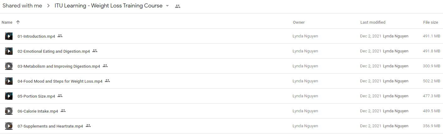Sort files by the Name column header
The image size is (443, 136).
click(7, 22)
